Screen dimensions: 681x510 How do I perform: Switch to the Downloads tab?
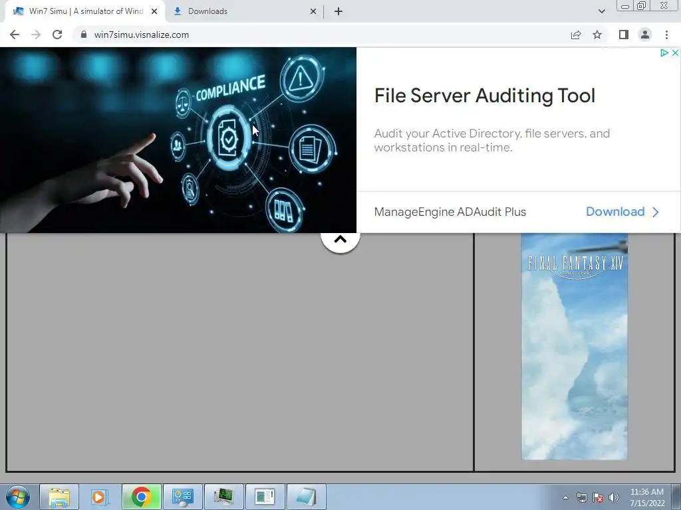pyautogui.click(x=245, y=11)
